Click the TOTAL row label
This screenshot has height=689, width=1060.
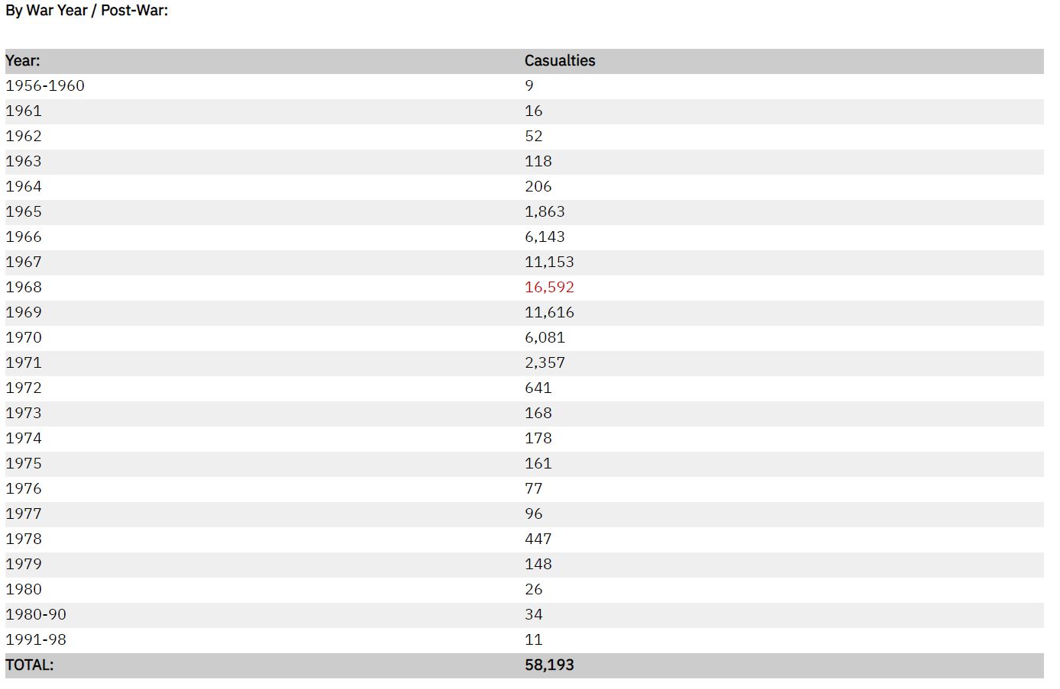tap(30, 665)
